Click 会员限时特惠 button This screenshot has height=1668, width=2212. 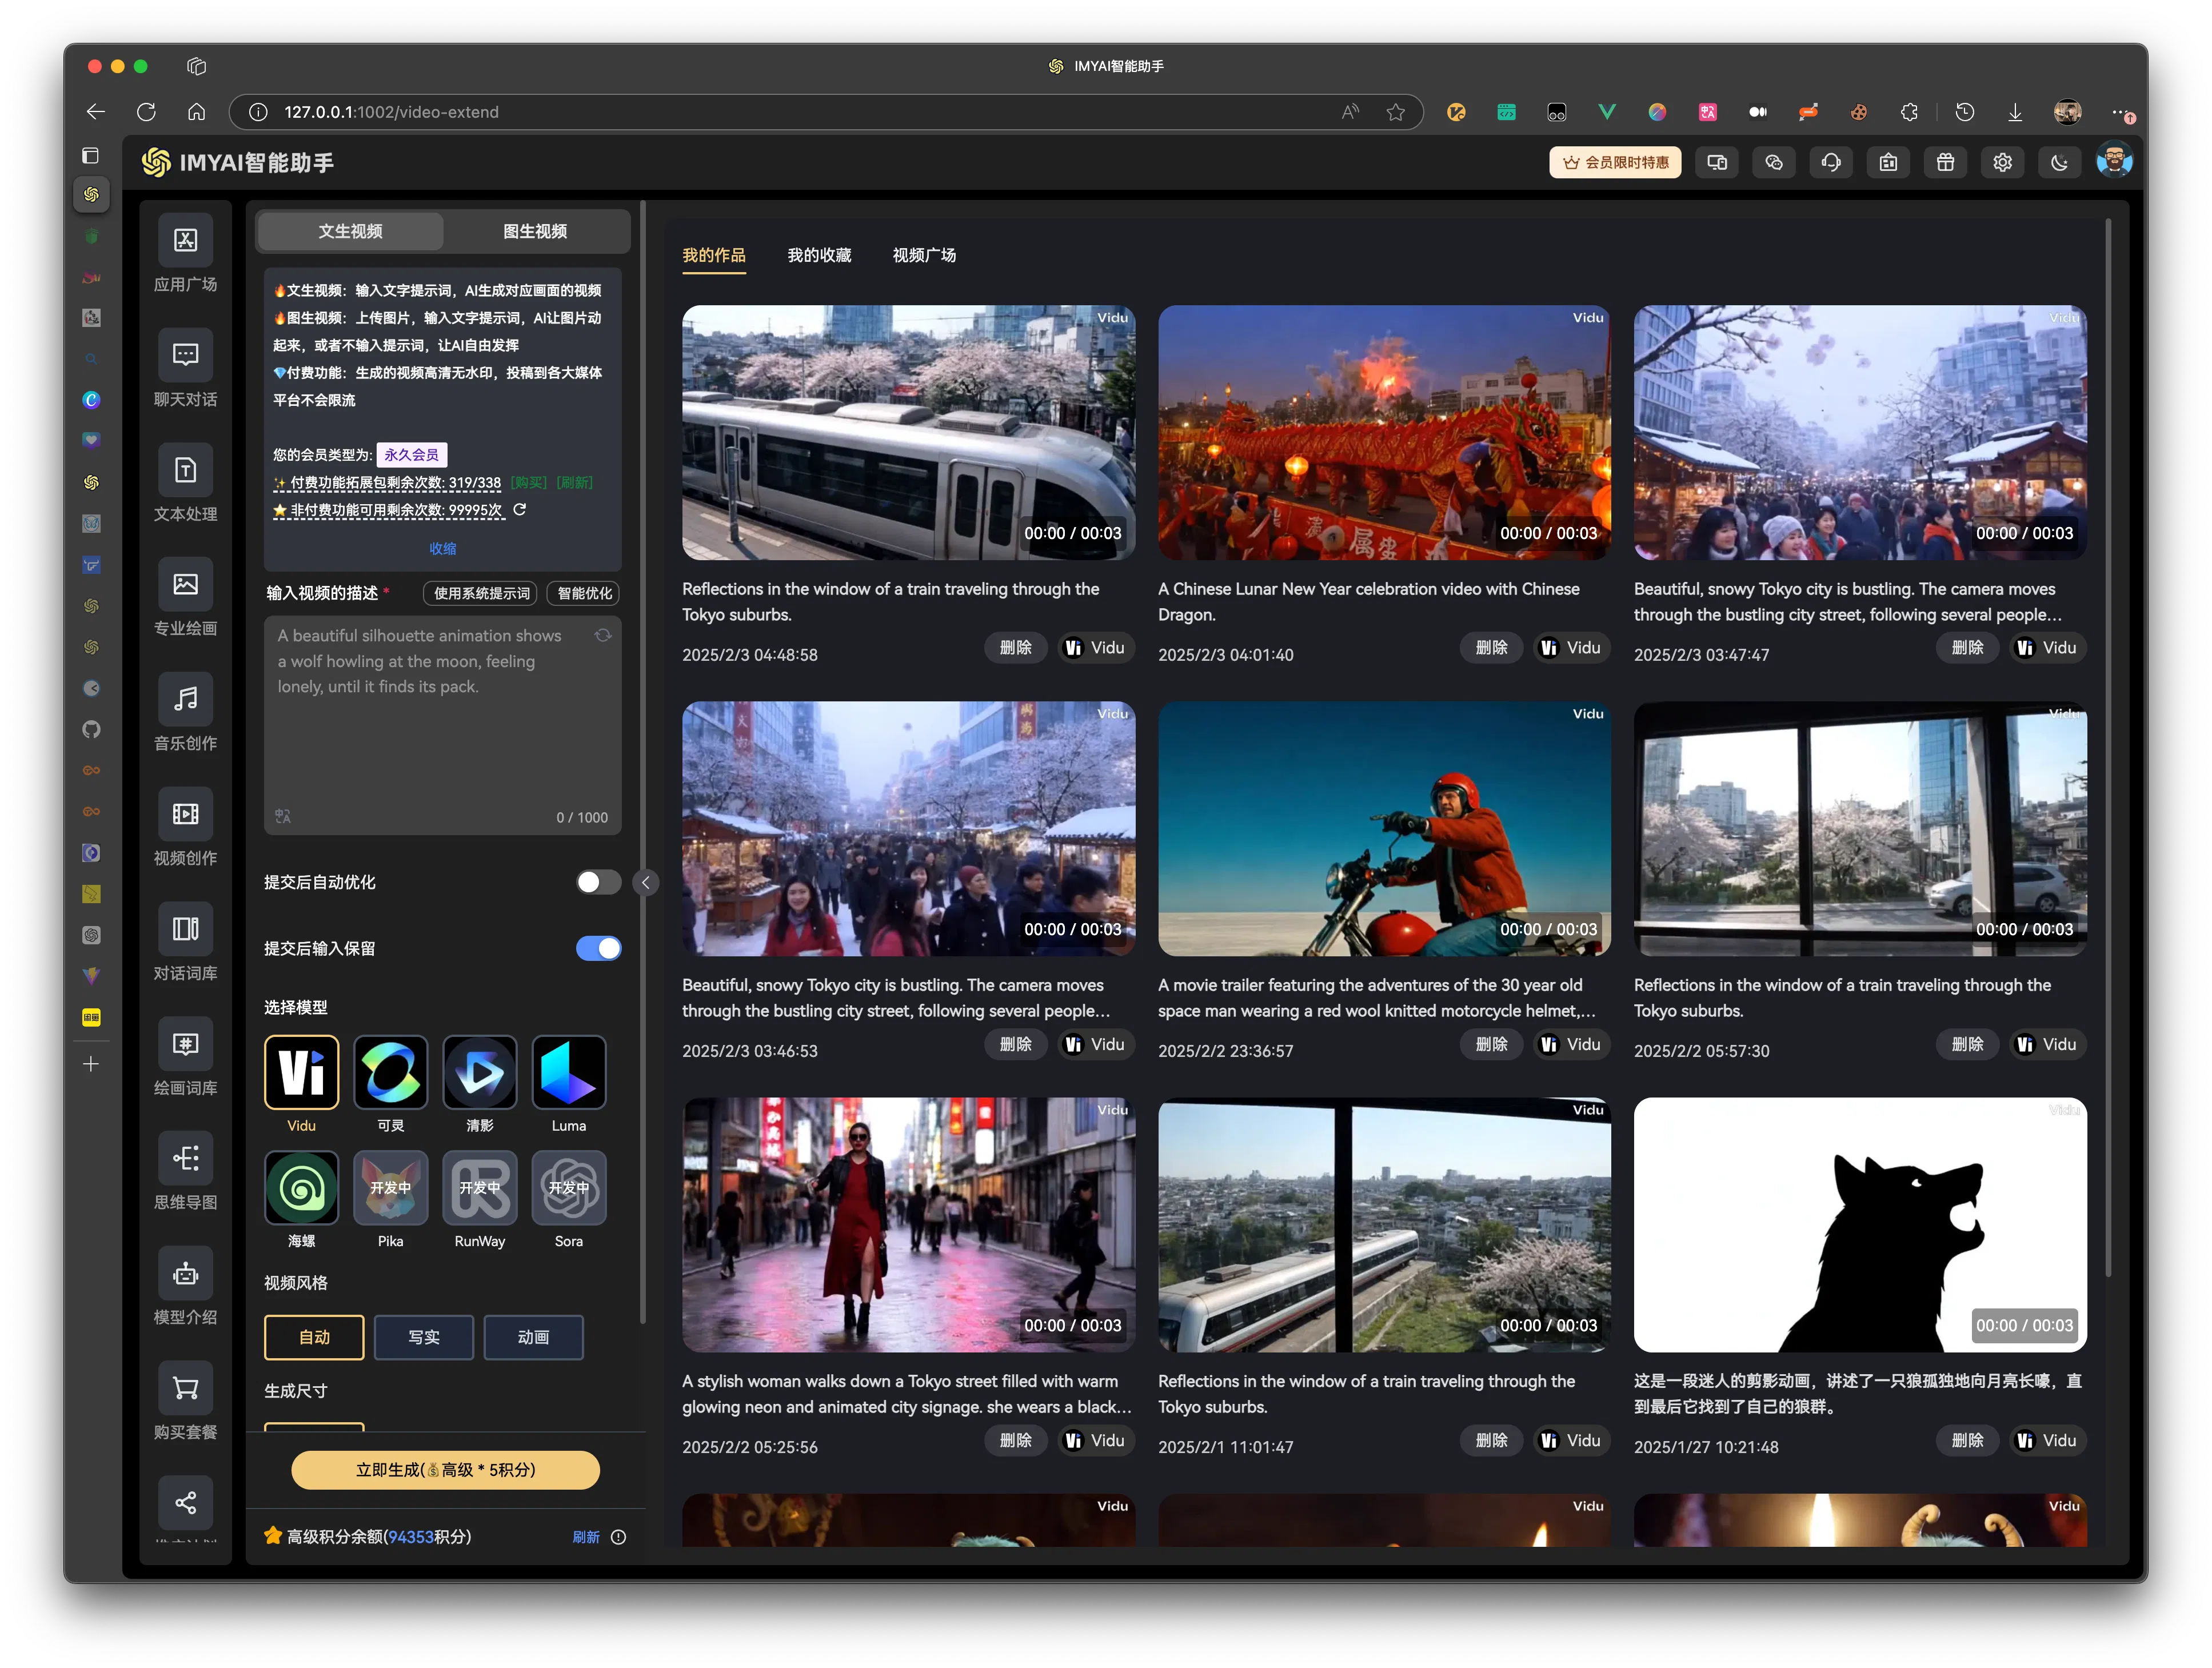tap(1615, 162)
